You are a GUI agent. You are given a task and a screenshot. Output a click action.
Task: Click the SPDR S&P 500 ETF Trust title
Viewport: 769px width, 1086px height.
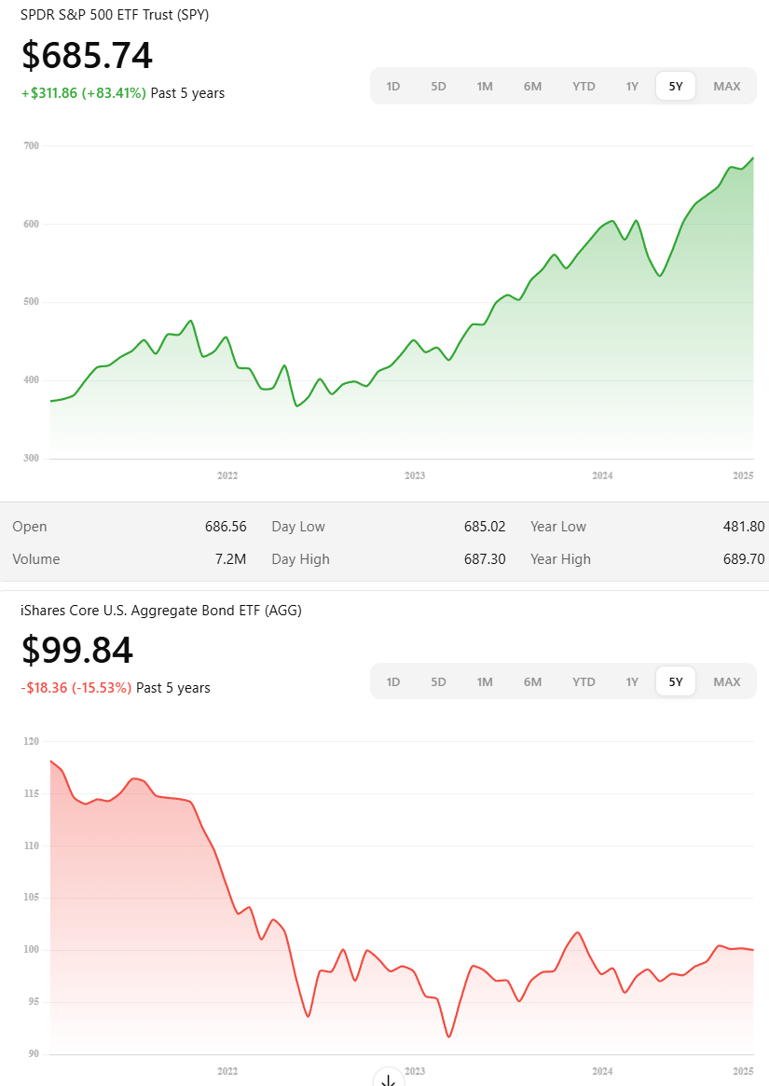click(115, 15)
